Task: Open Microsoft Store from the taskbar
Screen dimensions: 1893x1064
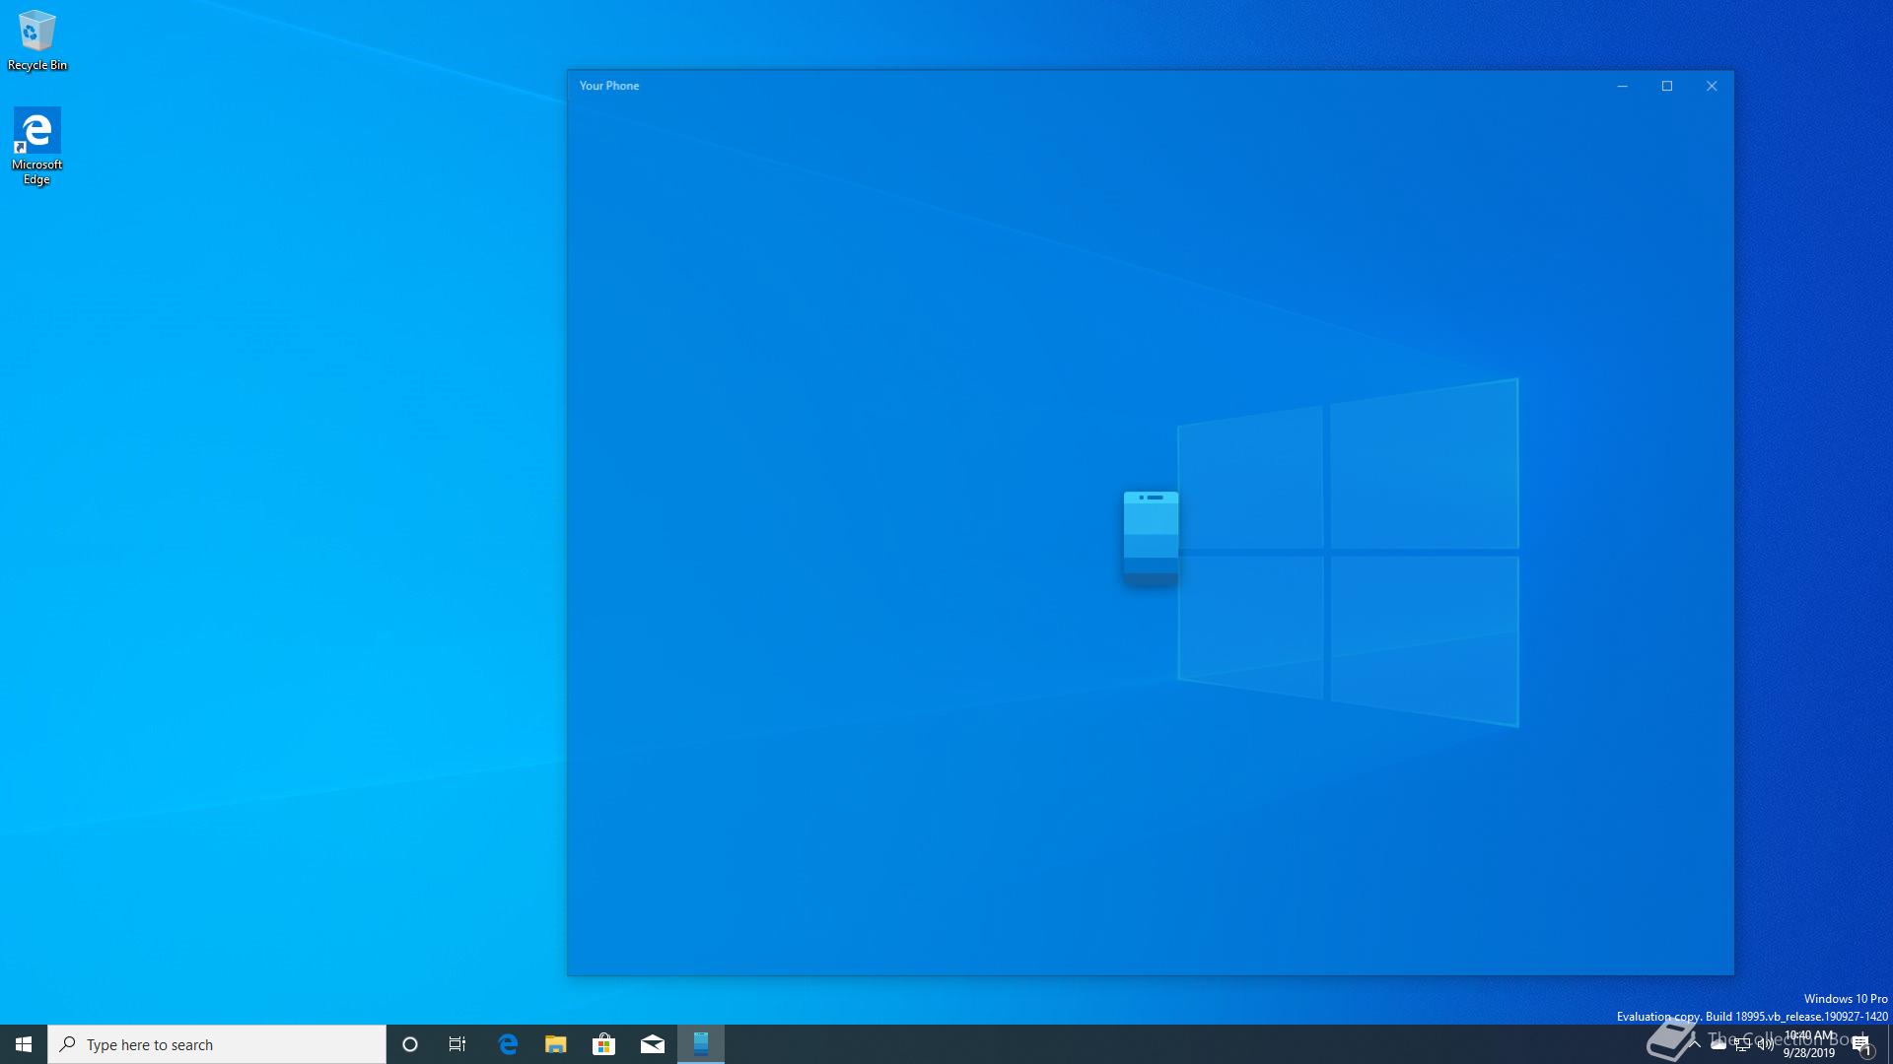Action: click(603, 1044)
